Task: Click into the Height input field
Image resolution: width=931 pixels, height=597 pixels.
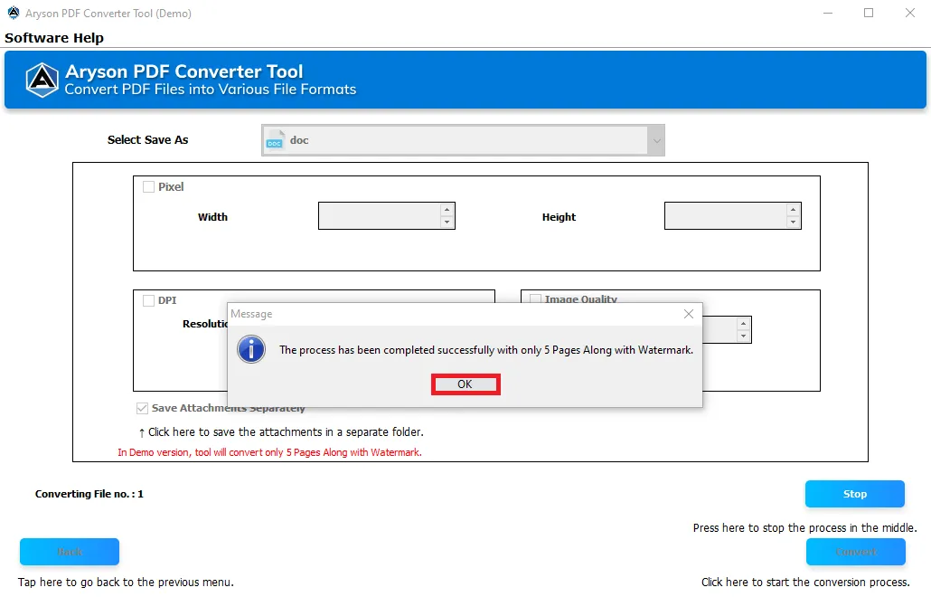Action: pyautogui.click(x=726, y=215)
